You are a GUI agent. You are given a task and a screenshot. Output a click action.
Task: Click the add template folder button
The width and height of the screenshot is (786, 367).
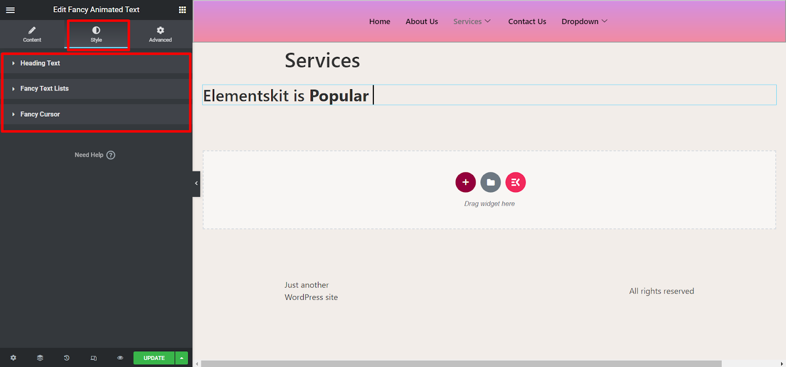coord(491,182)
